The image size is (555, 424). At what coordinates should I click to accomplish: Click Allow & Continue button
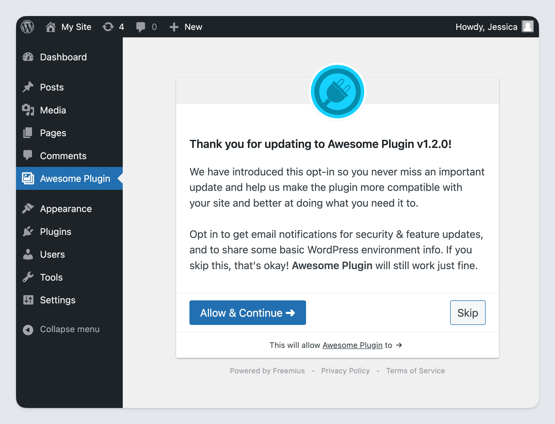248,313
